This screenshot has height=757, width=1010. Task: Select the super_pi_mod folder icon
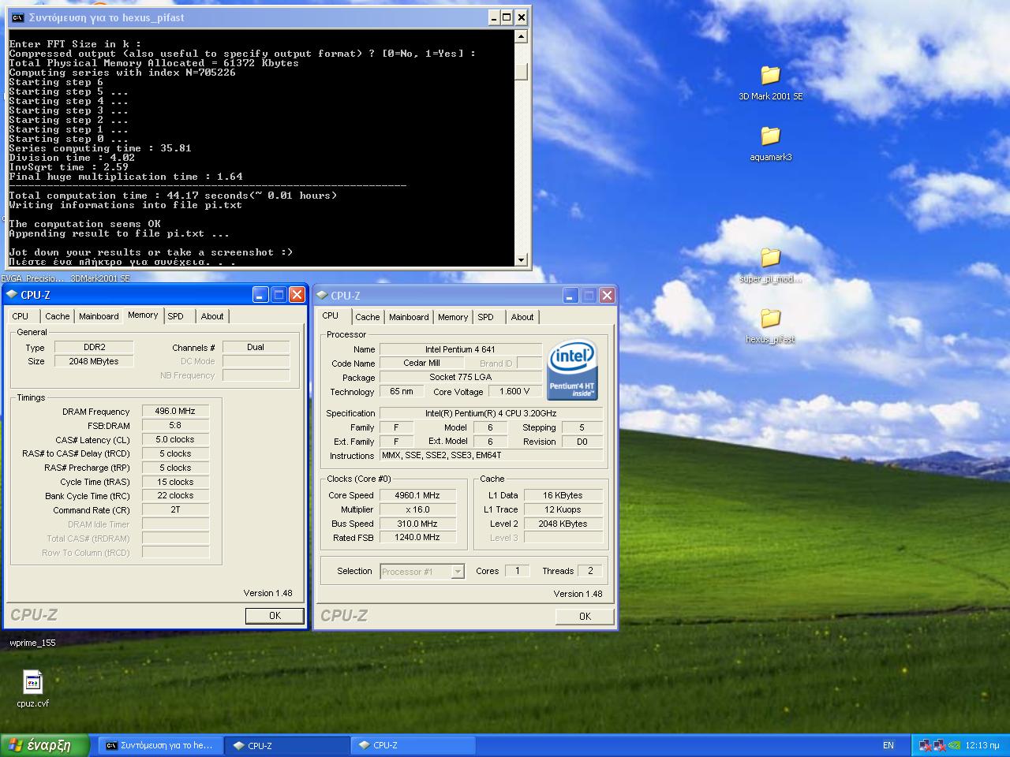[x=770, y=258]
